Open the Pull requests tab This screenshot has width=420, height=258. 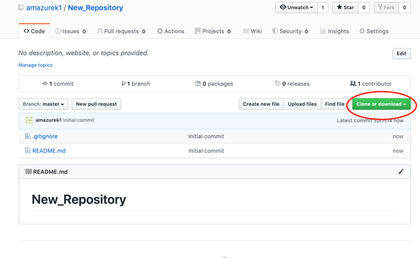tap(121, 31)
